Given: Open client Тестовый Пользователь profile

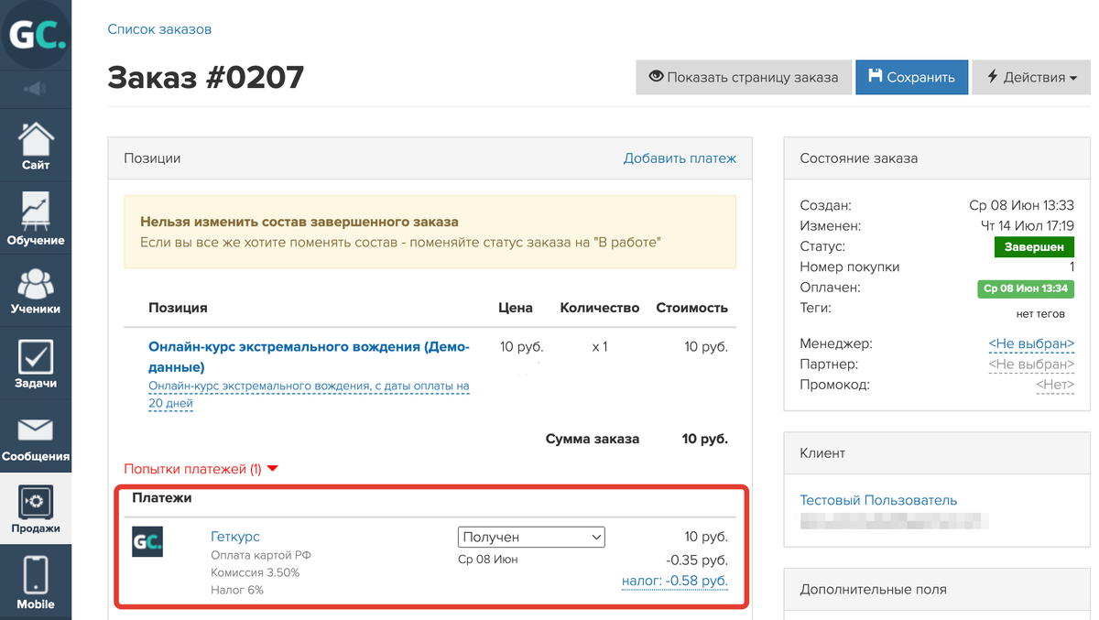Looking at the screenshot, I should pos(878,500).
